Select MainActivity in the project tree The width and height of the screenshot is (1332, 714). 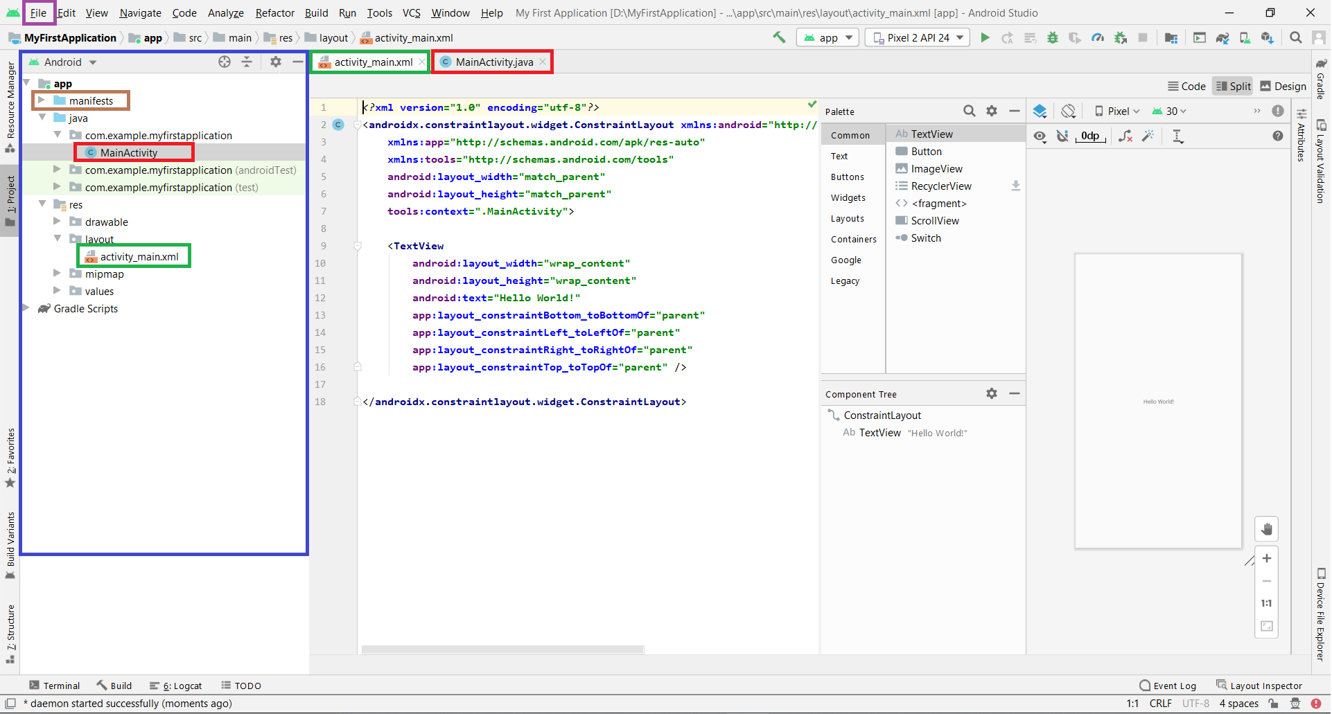coord(129,152)
